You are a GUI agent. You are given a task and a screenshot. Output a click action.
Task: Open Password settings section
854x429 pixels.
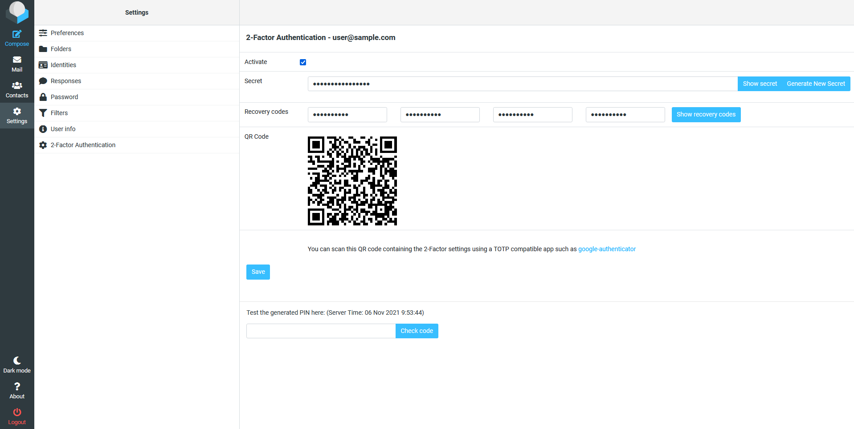point(137,97)
